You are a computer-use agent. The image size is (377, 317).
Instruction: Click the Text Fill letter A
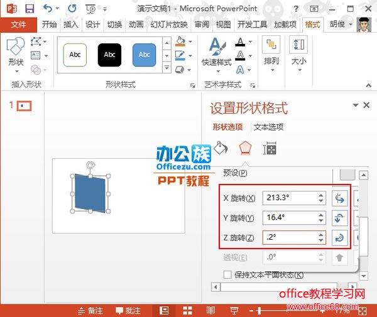[240, 42]
